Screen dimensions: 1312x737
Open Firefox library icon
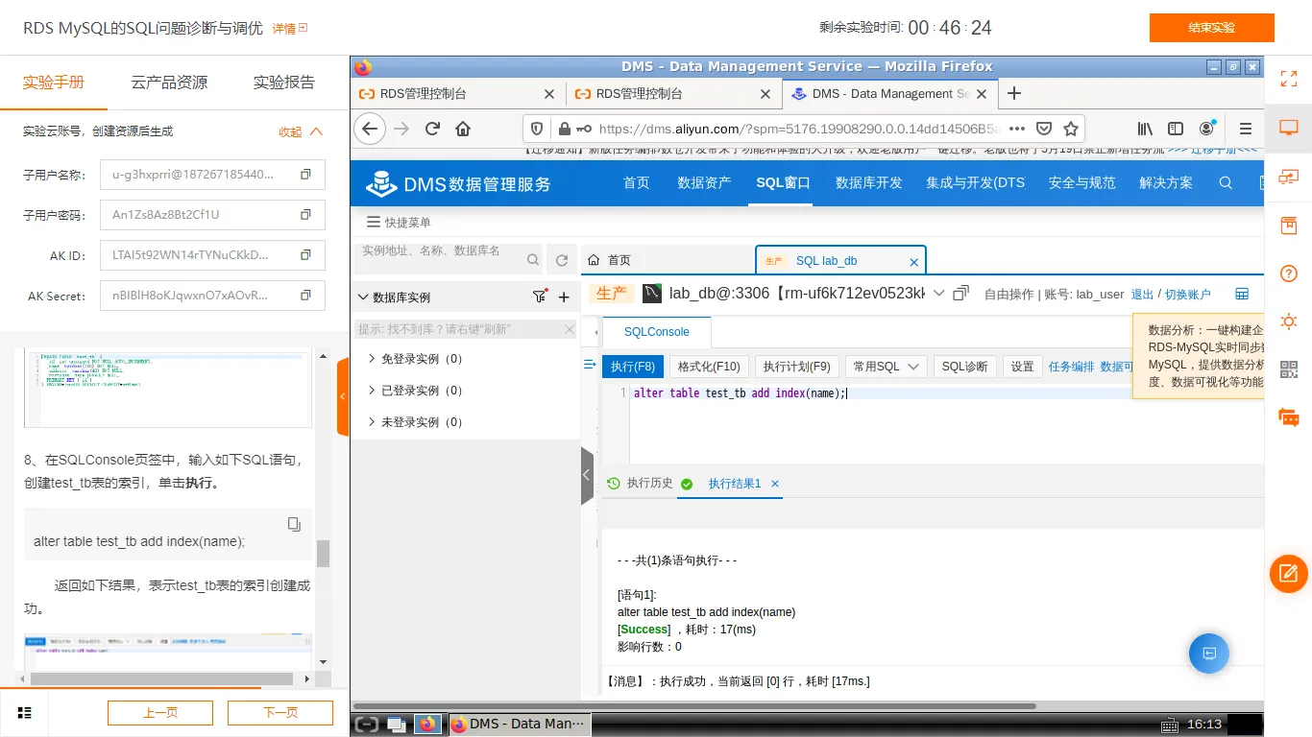(x=1145, y=129)
